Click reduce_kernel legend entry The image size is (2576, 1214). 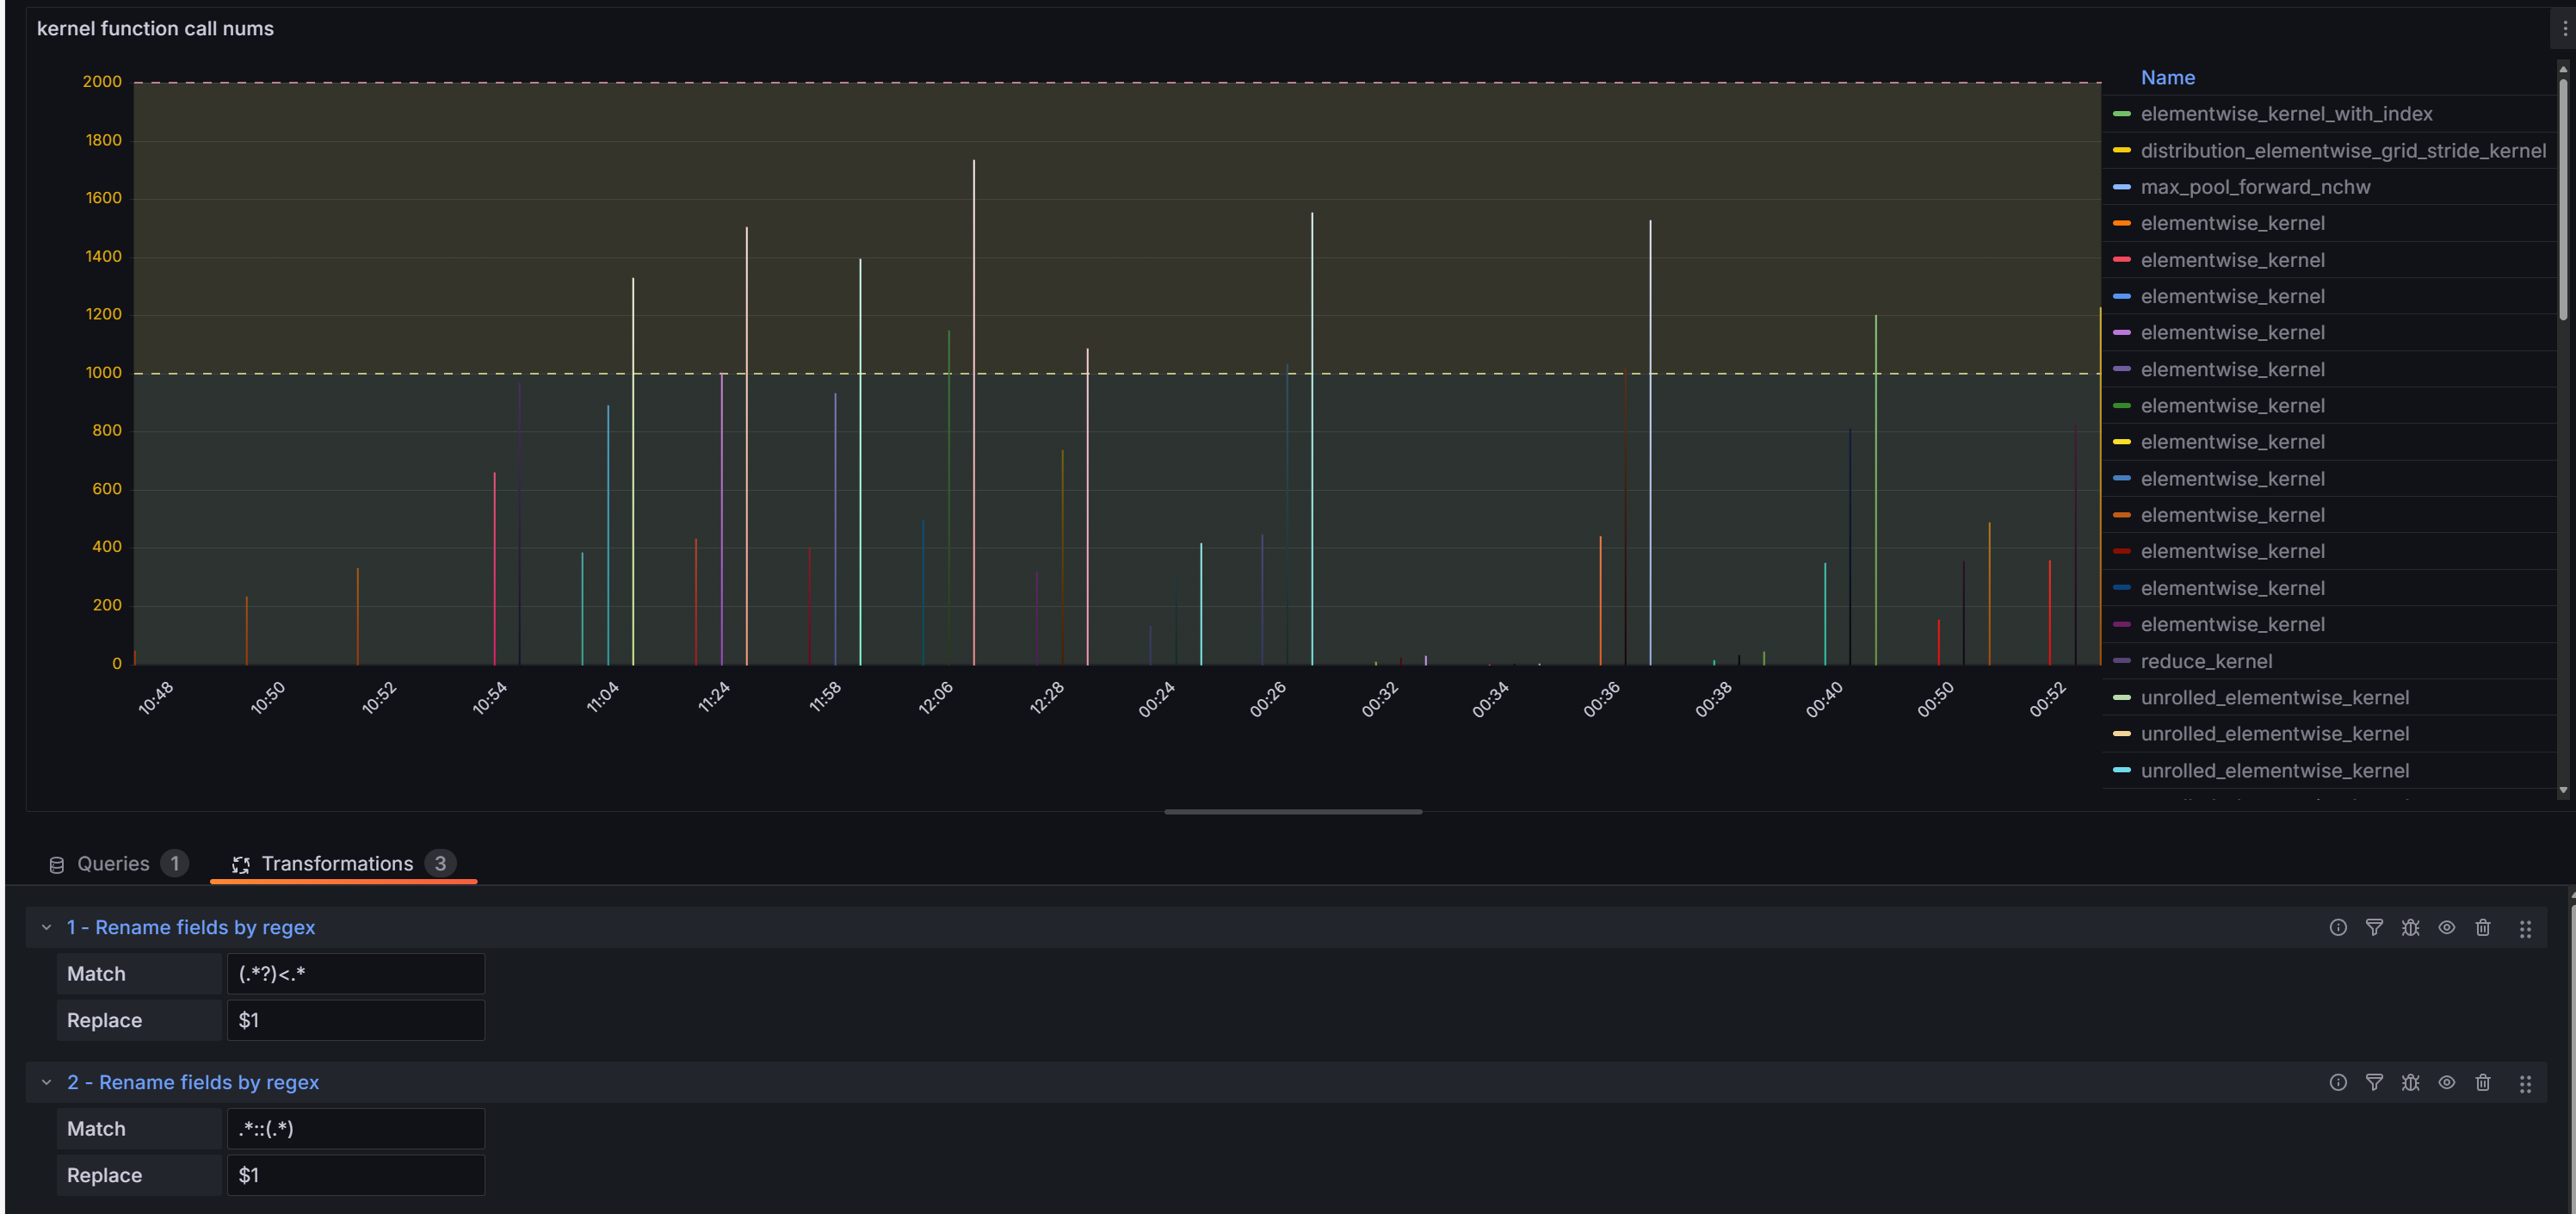2205,661
